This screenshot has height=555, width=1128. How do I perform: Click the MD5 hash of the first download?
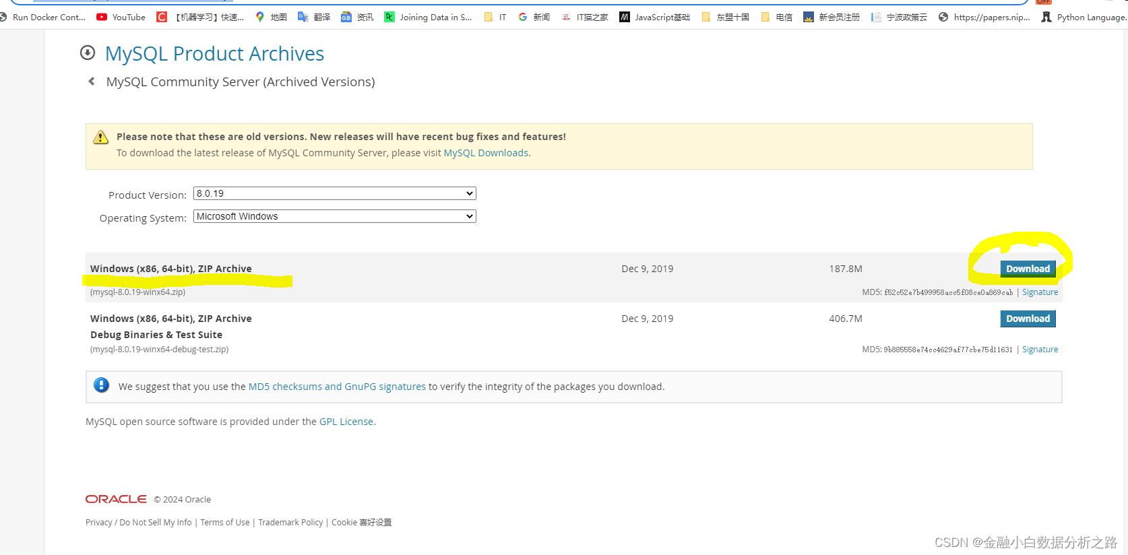point(948,292)
